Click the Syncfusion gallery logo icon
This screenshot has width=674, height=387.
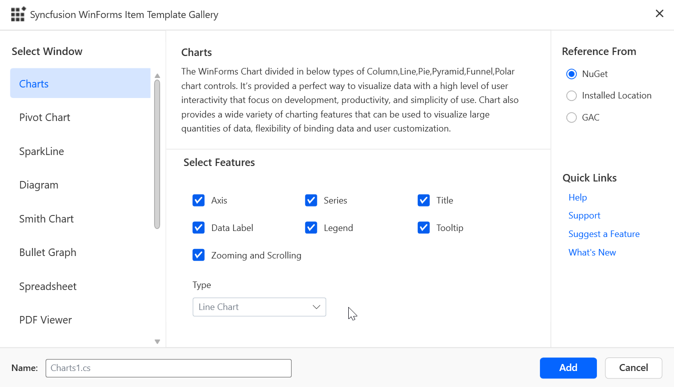(18, 14)
